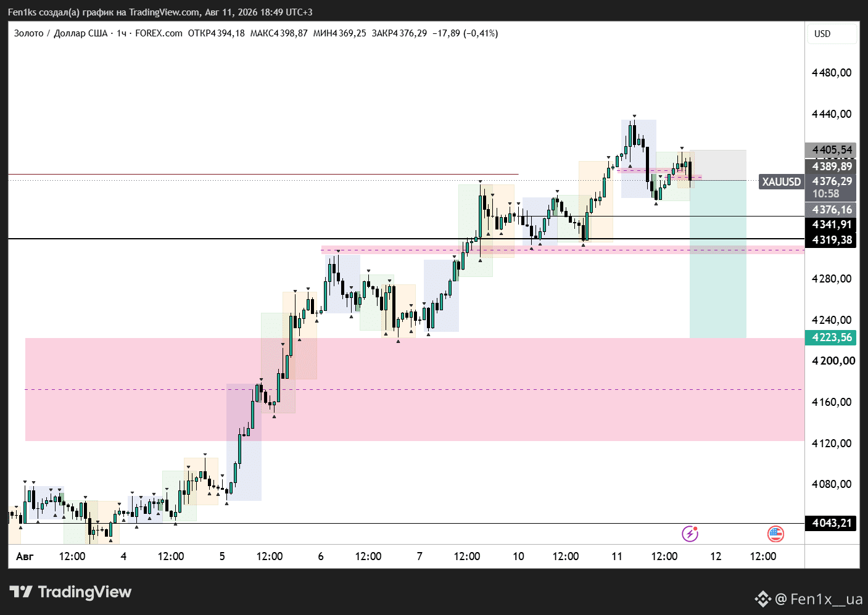This screenshot has height=615, width=868.
Task: Click the МАКС 4 398,87 high value
Action: point(279,33)
